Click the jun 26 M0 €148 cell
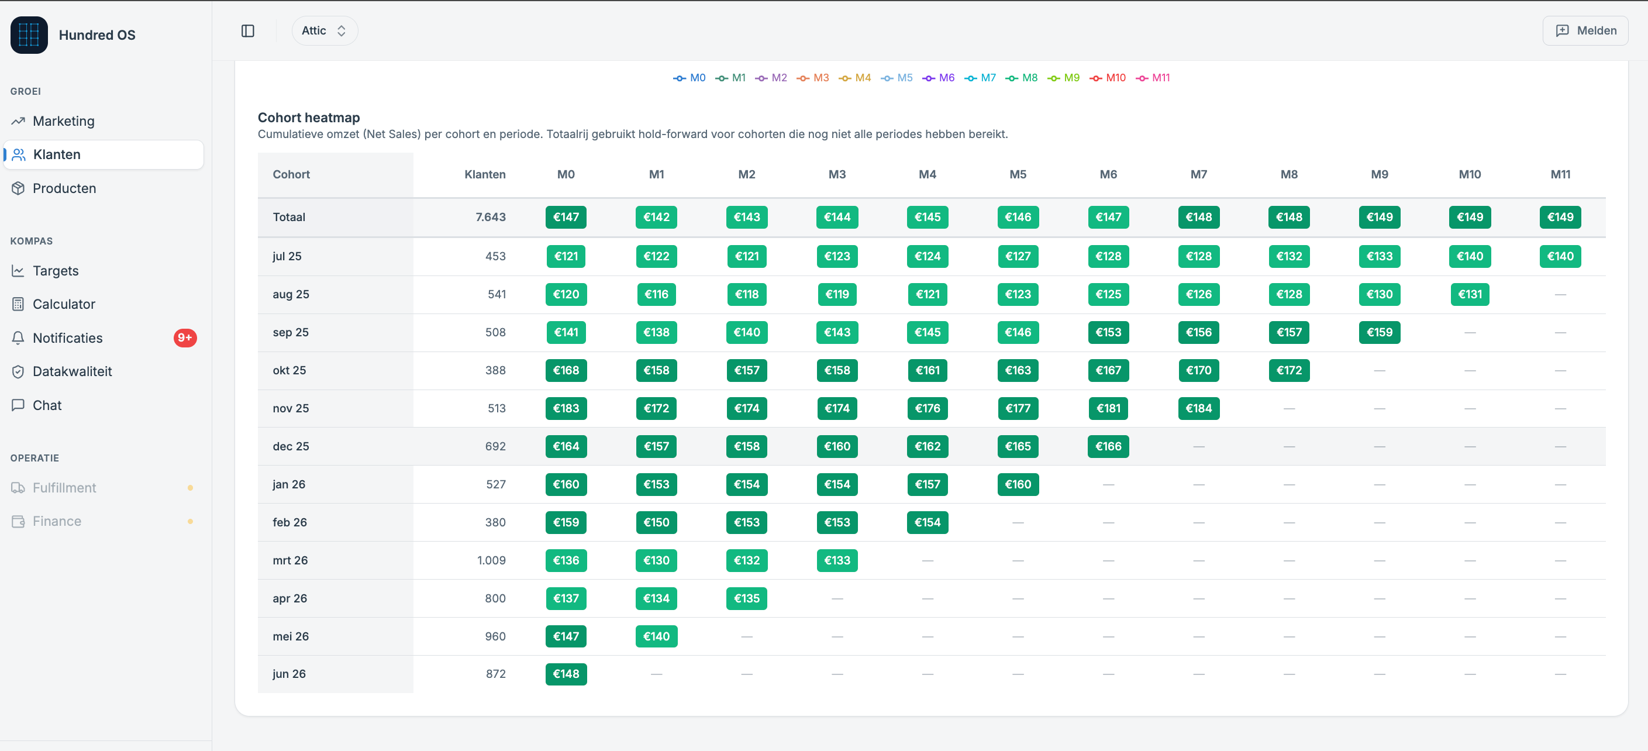The width and height of the screenshot is (1648, 751). (x=566, y=674)
